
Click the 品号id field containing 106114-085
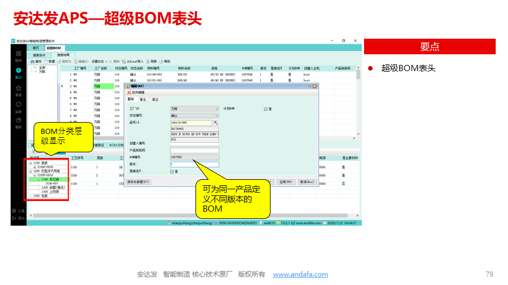(191, 123)
